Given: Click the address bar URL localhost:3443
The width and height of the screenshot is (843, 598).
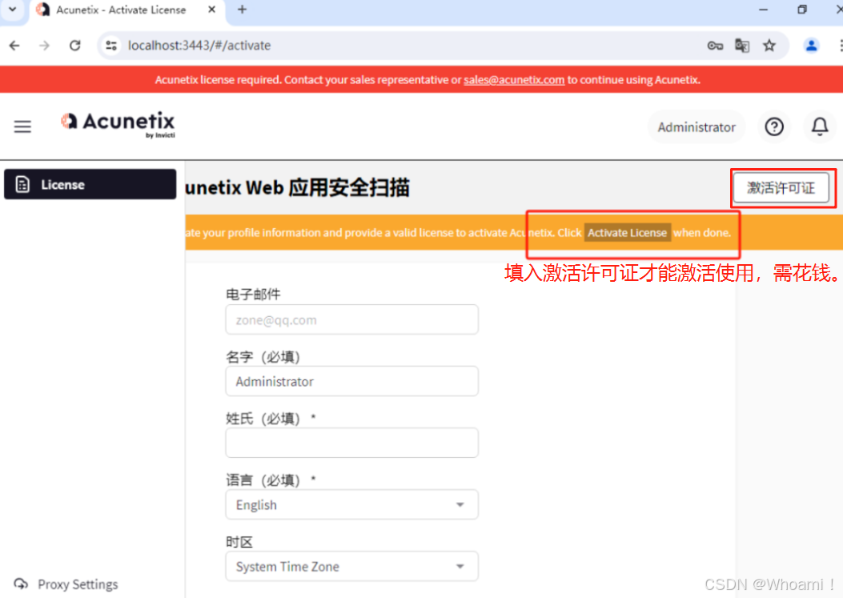Looking at the screenshot, I should click(x=199, y=46).
